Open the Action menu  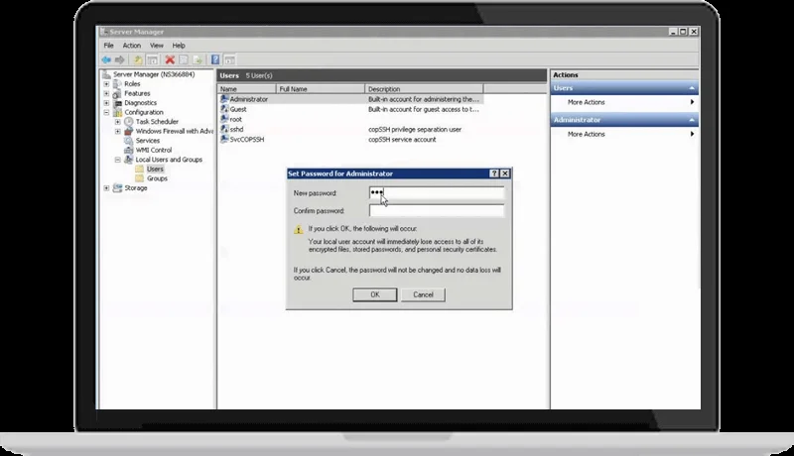[132, 46]
